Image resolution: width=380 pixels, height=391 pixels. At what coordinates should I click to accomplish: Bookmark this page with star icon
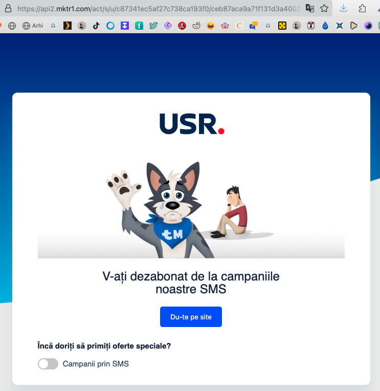pos(324,9)
